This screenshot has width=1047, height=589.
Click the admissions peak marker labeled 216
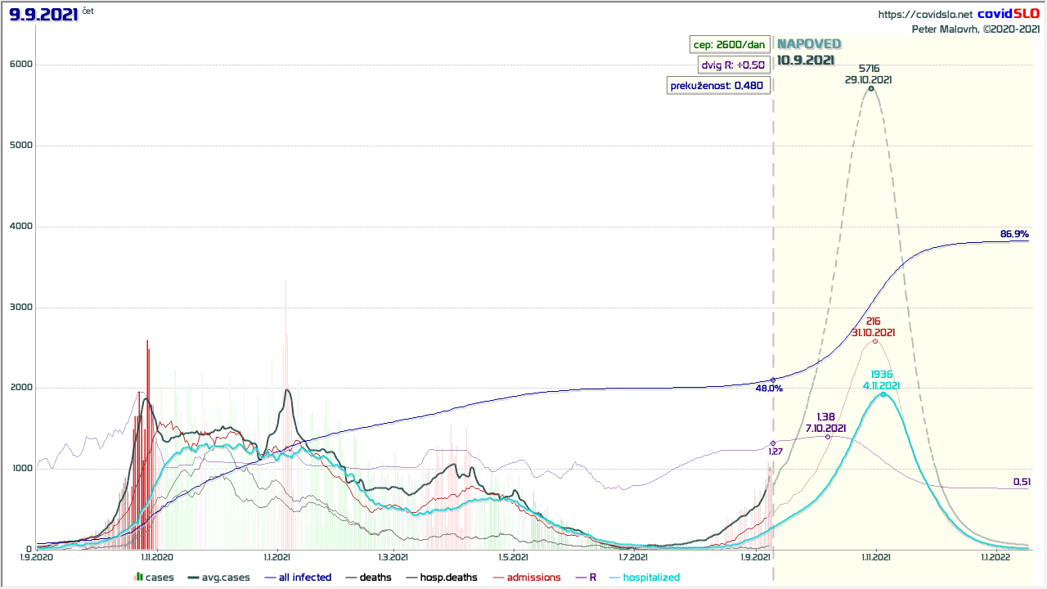(x=875, y=341)
